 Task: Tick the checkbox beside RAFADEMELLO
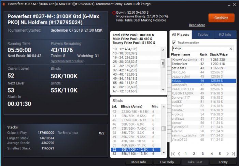169,89
